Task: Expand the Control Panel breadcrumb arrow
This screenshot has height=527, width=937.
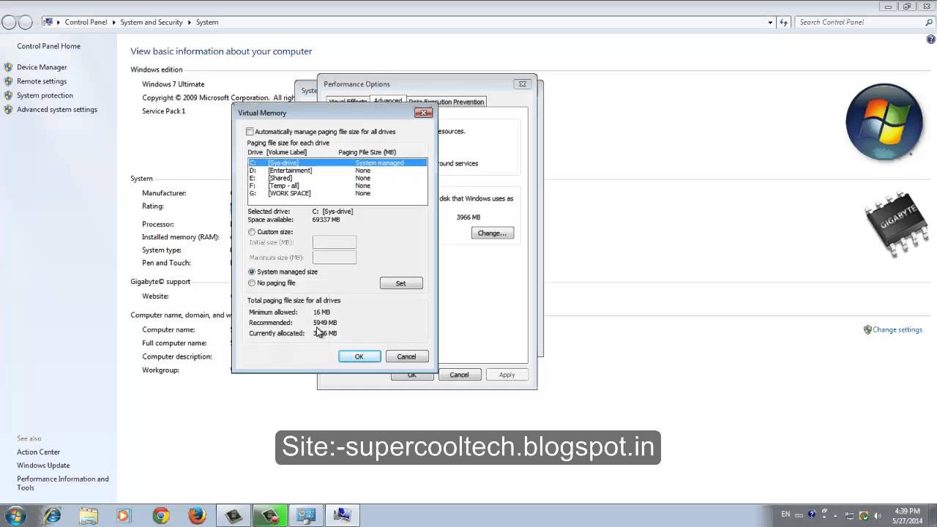Action: point(114,22)
